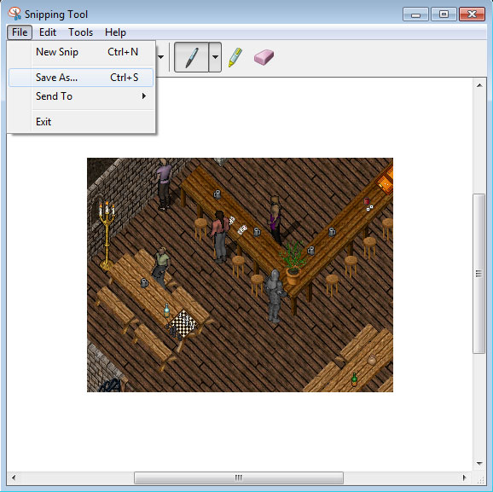Click the vertical scrollbar down arrow
493x492 pixels.
(x=479, y=463)
